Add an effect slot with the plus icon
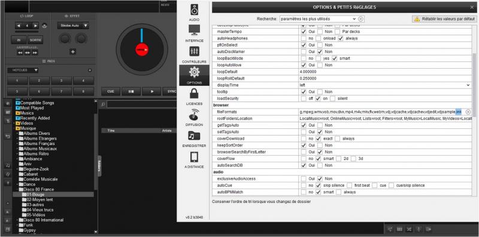This screenshot has height=237, width=479. [x=72, y=51]
